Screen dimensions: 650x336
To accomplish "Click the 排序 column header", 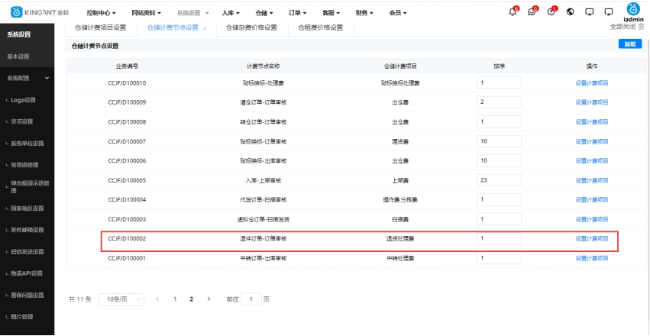I will (499, 66).
